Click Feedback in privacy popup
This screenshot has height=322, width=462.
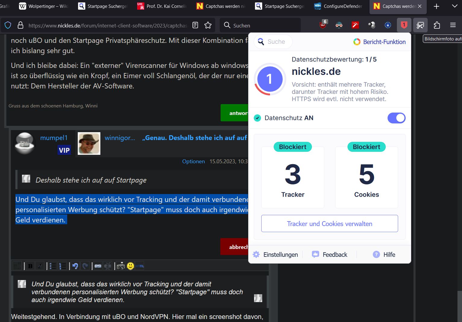tap(329, 254)
